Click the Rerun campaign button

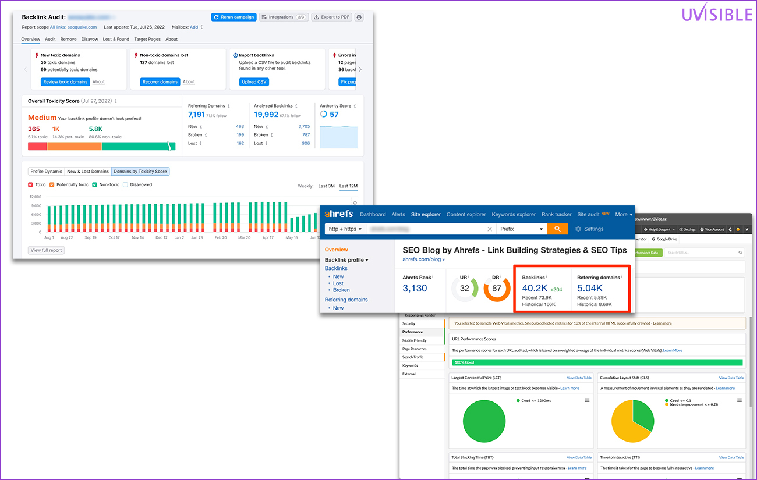(x=234, y=17)
